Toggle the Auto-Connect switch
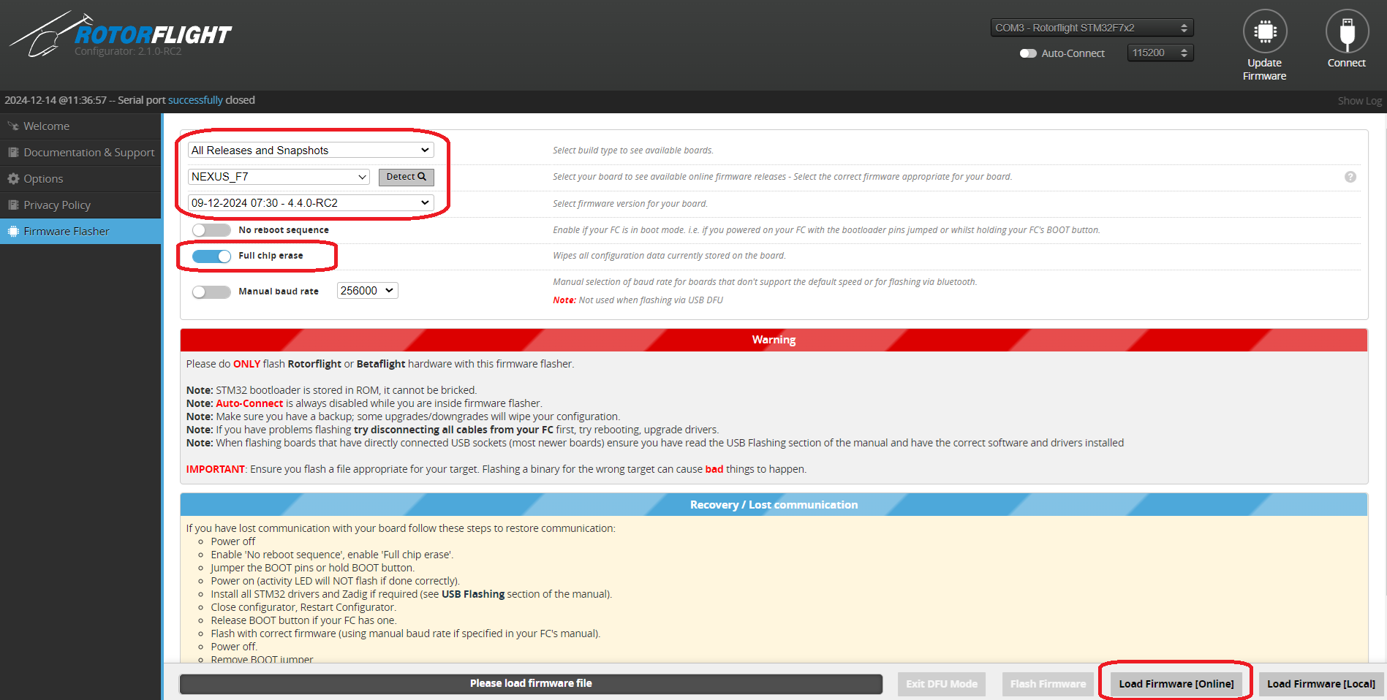 [x=1028, y=53]
